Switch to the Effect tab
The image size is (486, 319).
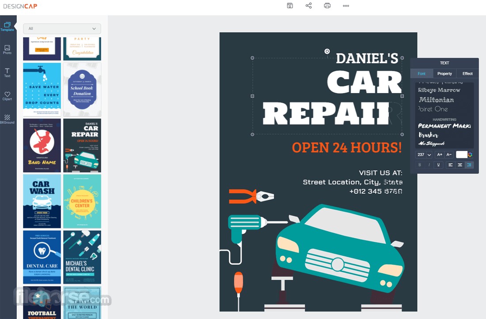coord(467,74)
